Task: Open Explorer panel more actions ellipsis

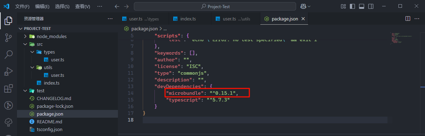Action: [x=110, y=19]
